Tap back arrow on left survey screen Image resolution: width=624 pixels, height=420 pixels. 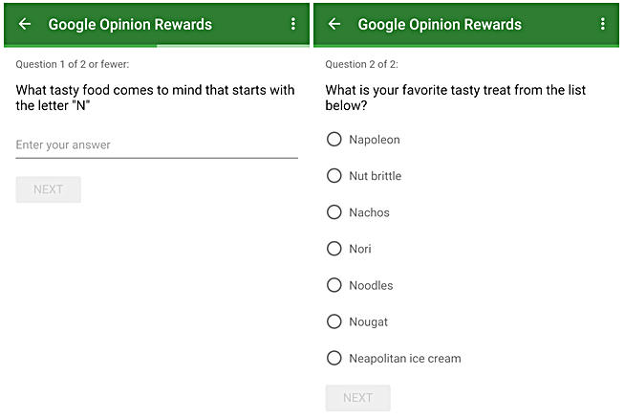click(25, 25)
